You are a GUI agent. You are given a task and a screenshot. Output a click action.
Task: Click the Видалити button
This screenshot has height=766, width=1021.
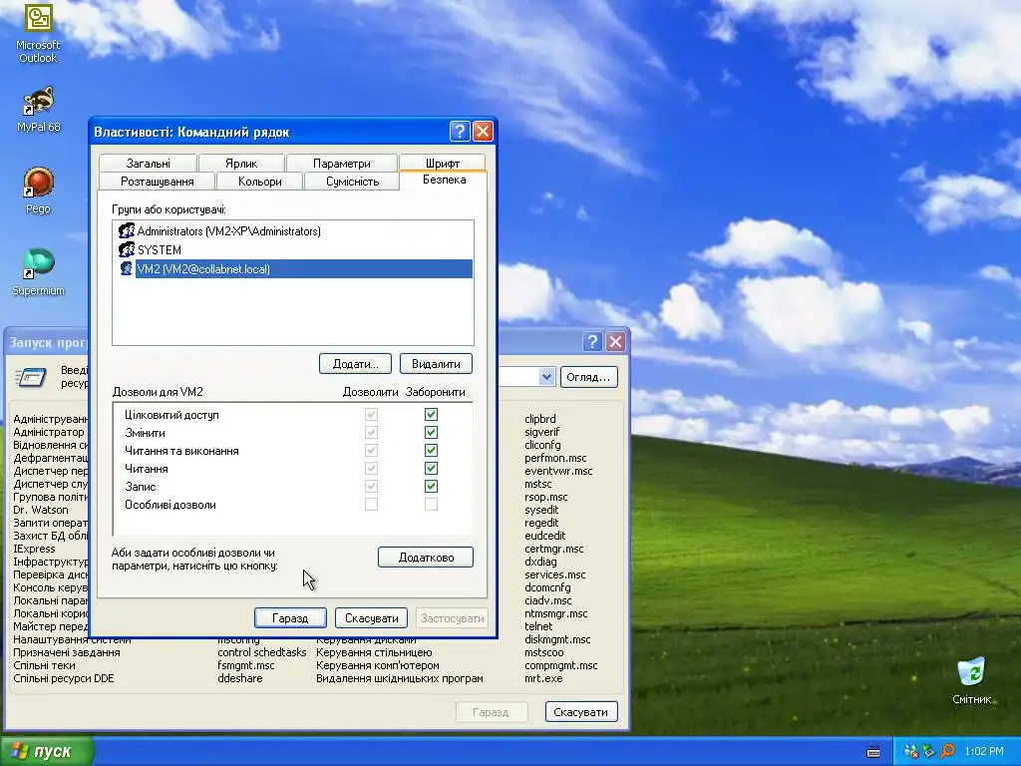436,363
